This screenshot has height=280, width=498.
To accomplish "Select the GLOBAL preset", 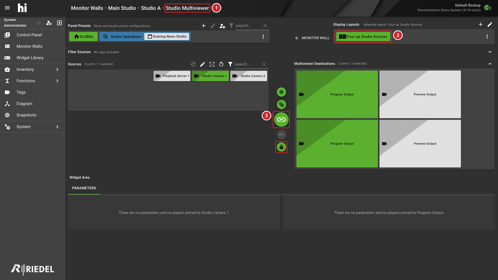I will [84, 37].
